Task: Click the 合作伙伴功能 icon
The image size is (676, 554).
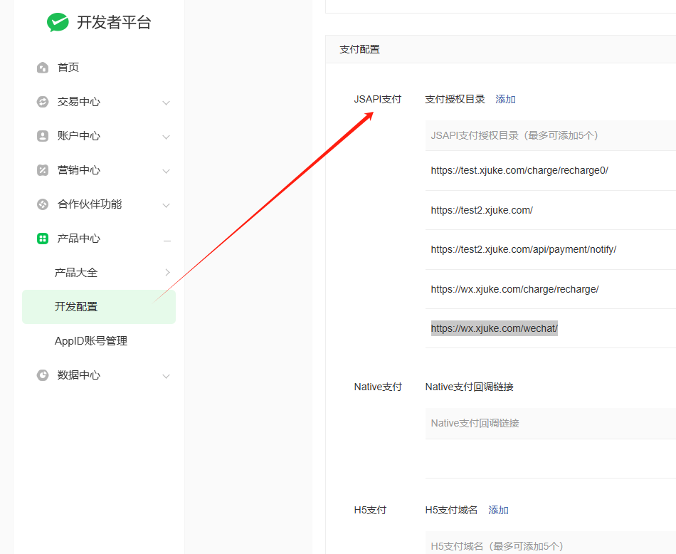Action: [x=43, y=204]
